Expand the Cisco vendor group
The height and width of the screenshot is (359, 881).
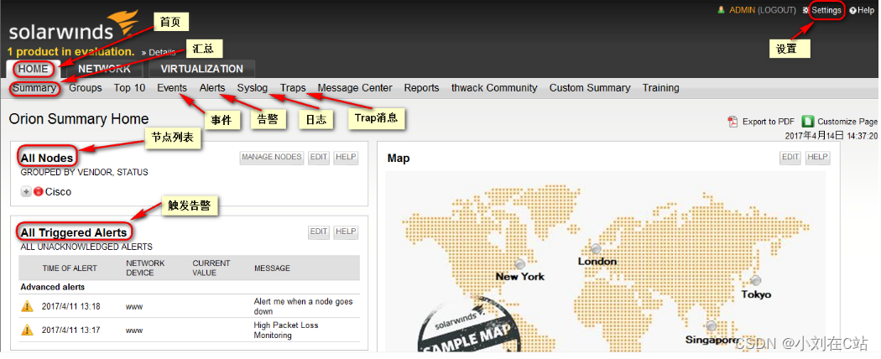pyautogui.click(x=26, y=191)
